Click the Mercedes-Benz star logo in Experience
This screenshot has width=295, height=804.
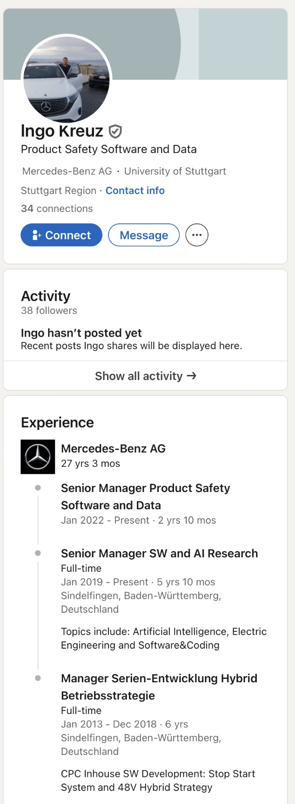(38, 457)
